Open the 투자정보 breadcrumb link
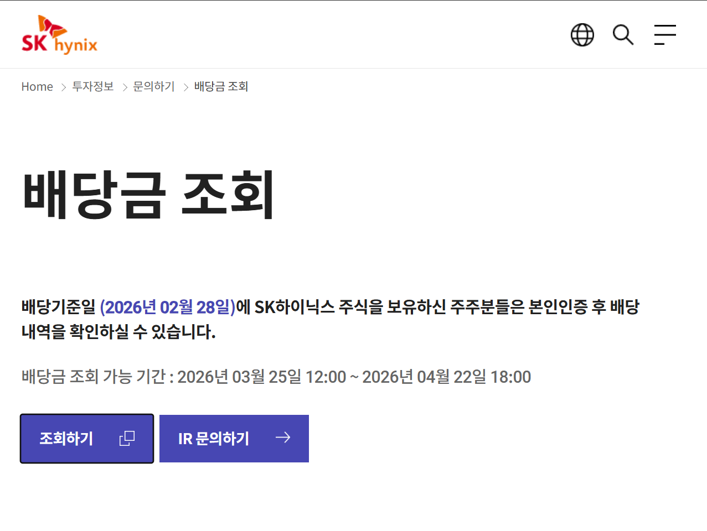Image resolution: width=707 pixels, height=531 pixels. tap(93, 86)
